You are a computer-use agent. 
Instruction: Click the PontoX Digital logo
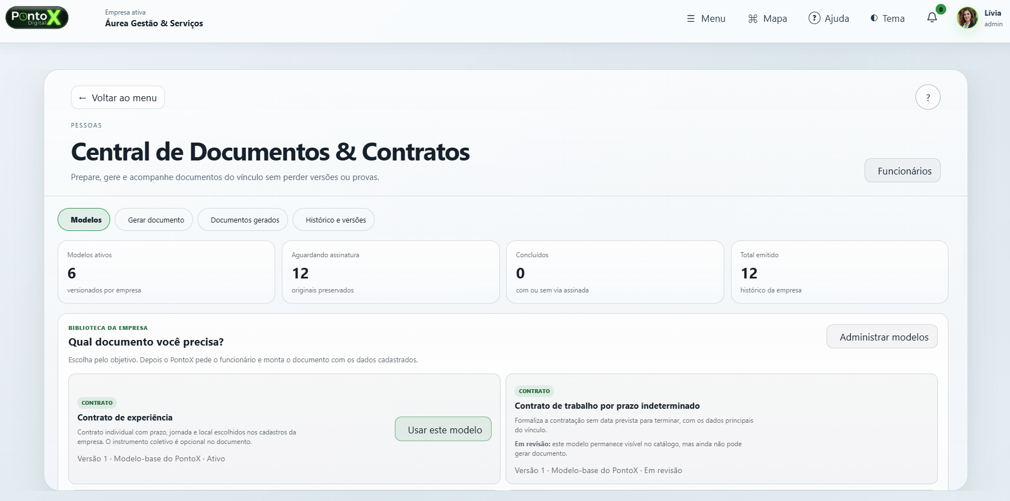37,18
